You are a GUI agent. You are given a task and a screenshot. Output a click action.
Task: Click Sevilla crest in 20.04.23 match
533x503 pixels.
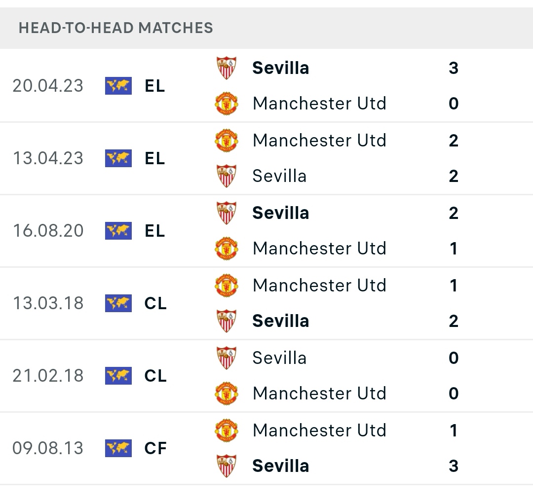[x=227, y=68]
